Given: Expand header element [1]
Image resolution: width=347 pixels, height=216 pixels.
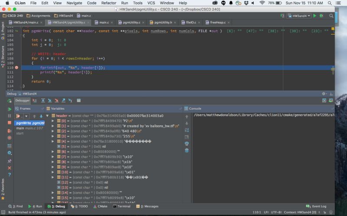Looking at the screenshot, I should point(52,126).
